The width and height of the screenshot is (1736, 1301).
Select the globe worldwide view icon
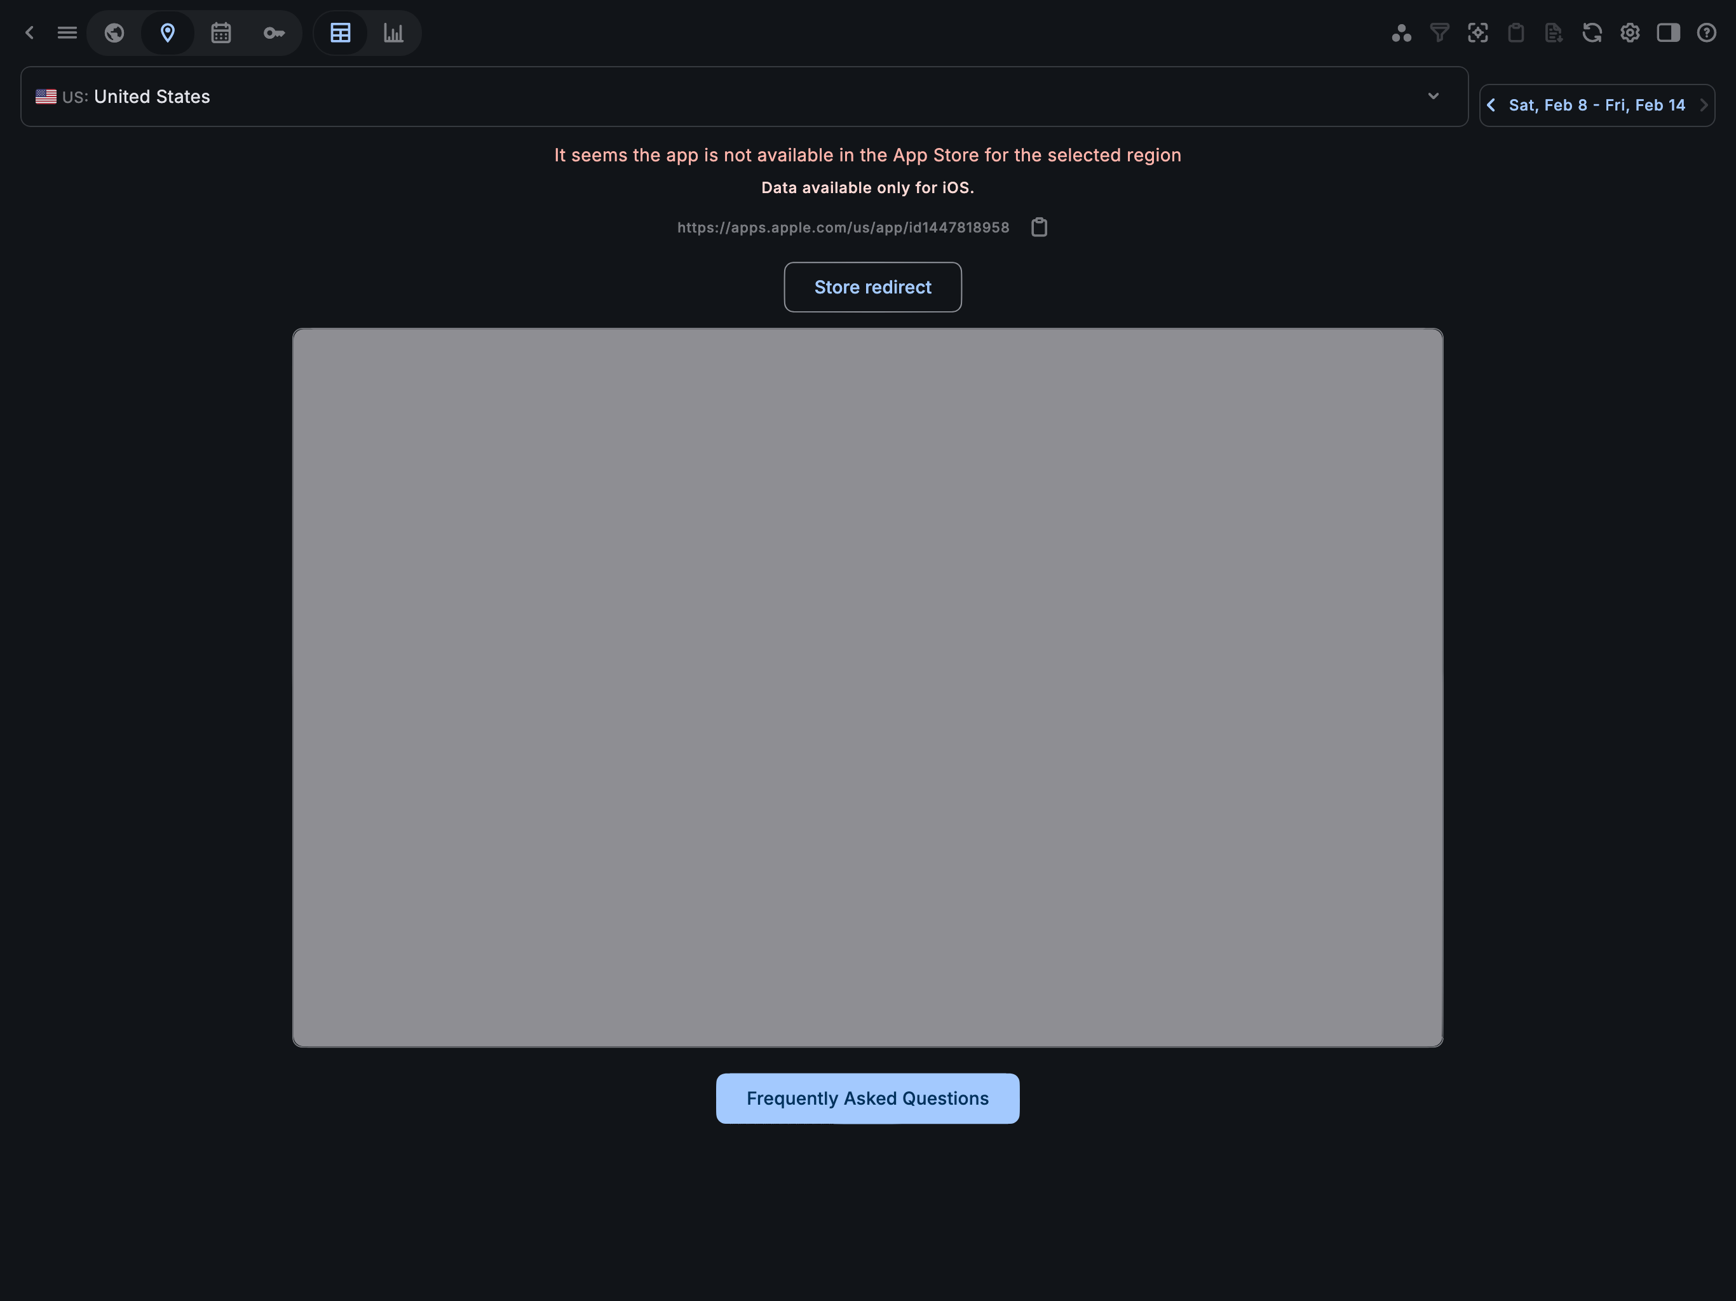114,33
